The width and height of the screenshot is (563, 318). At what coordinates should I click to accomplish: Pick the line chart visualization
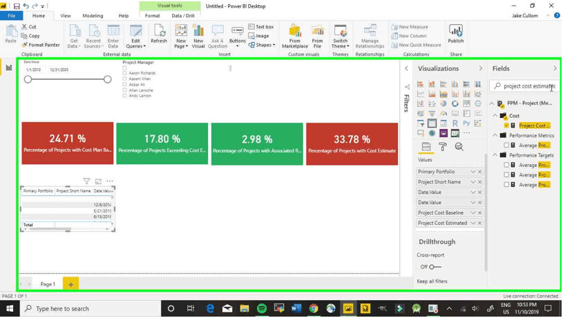(x=421, y=94)
